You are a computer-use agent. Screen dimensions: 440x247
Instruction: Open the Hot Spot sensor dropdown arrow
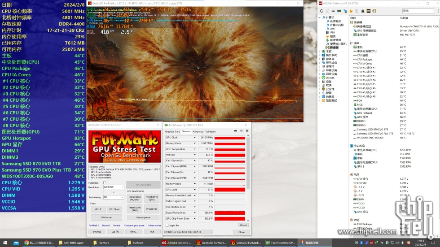click(x=195, y=155)
